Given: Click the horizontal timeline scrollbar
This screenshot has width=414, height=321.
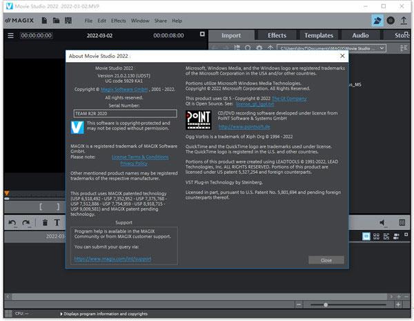Looking at the screenshot, I should [199, 297].
